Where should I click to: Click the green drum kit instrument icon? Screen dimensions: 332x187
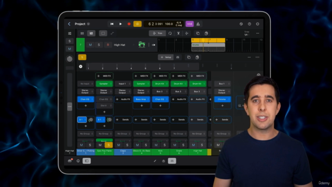[x=142, y=45]
